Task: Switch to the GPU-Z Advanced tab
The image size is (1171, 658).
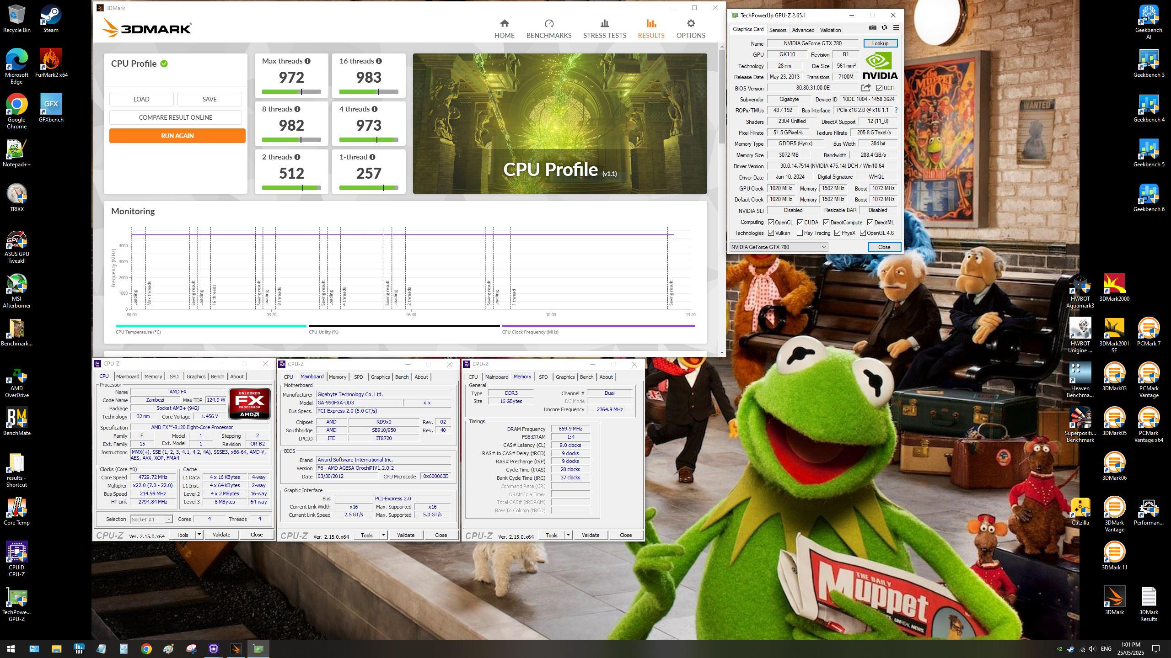Action: point(803,30)
